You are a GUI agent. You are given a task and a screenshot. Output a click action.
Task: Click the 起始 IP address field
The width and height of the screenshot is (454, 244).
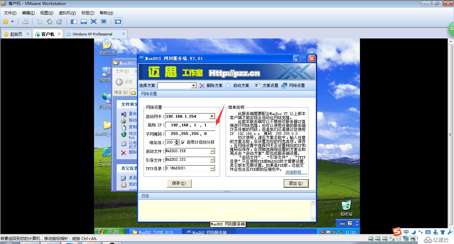click(x=190, y=125)
